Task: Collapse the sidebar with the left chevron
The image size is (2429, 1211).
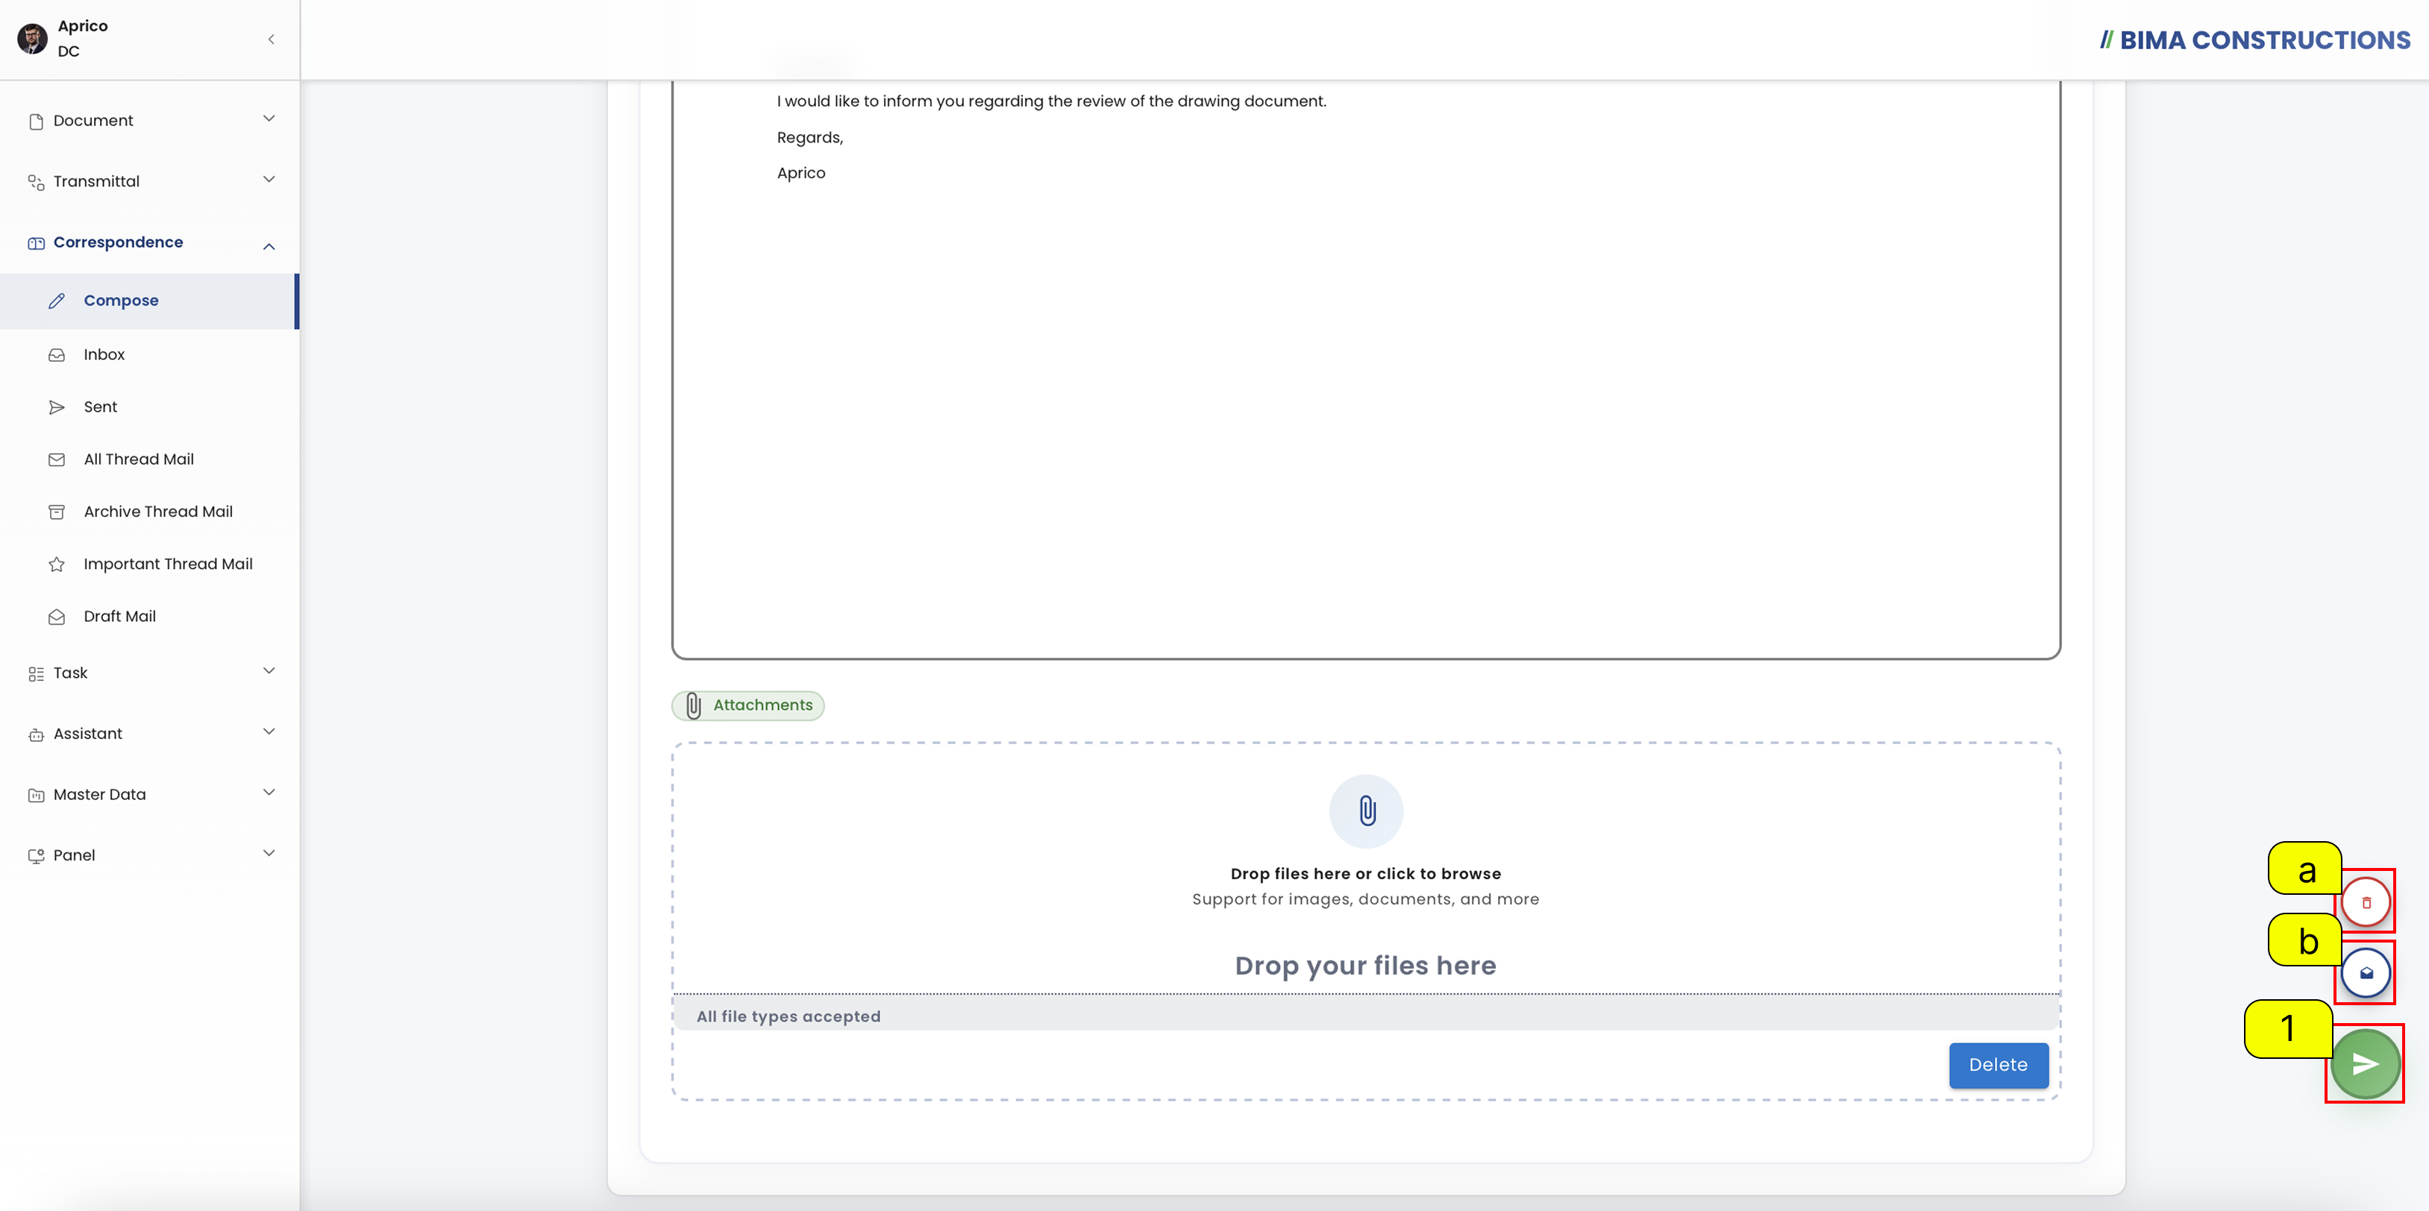Action: pos(271,39)
